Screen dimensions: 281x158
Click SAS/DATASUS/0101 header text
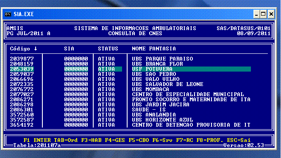pos(244,28)
